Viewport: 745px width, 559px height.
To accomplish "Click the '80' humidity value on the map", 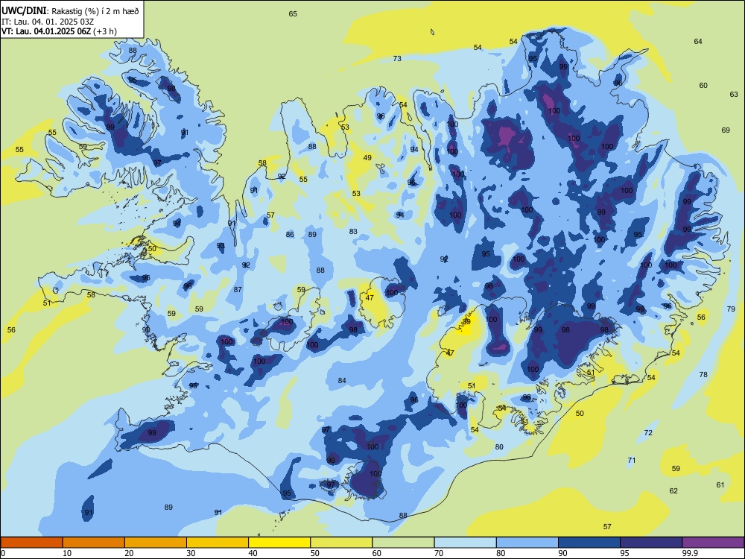I will point(499,446).
